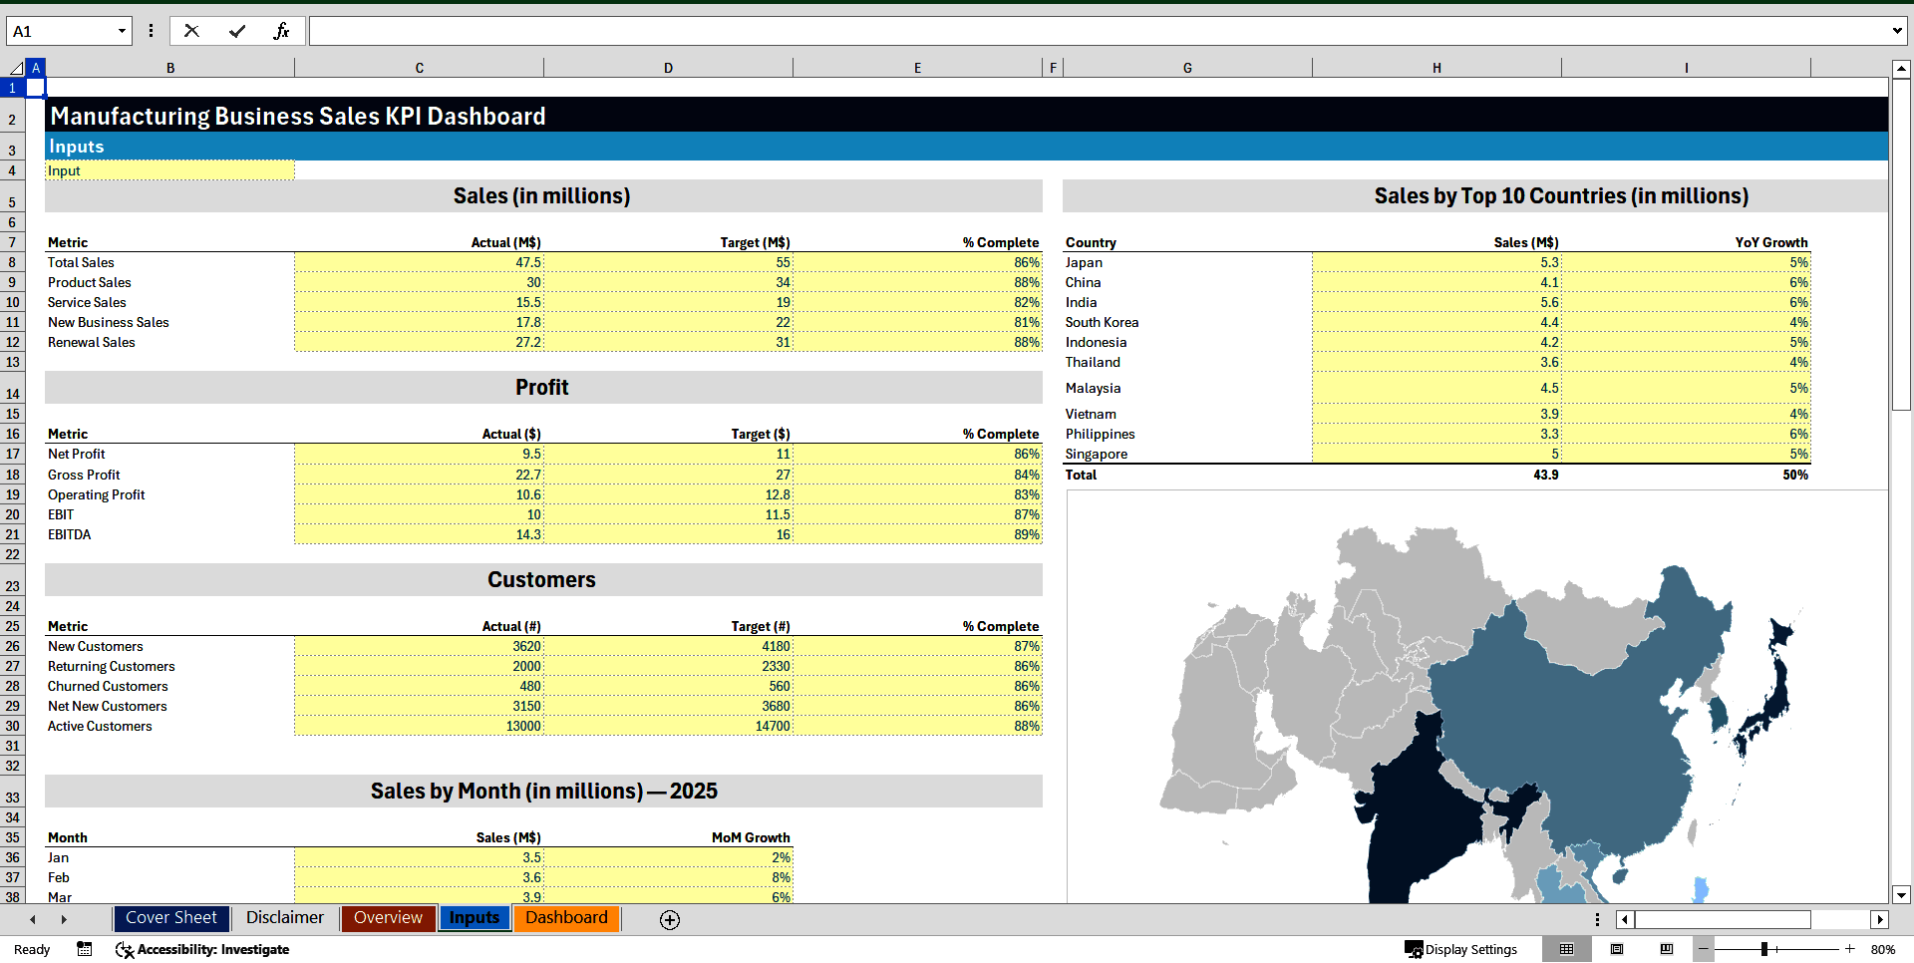
Task: Open the Disclaimer sheet tab
Action: (x=284, y=918)
